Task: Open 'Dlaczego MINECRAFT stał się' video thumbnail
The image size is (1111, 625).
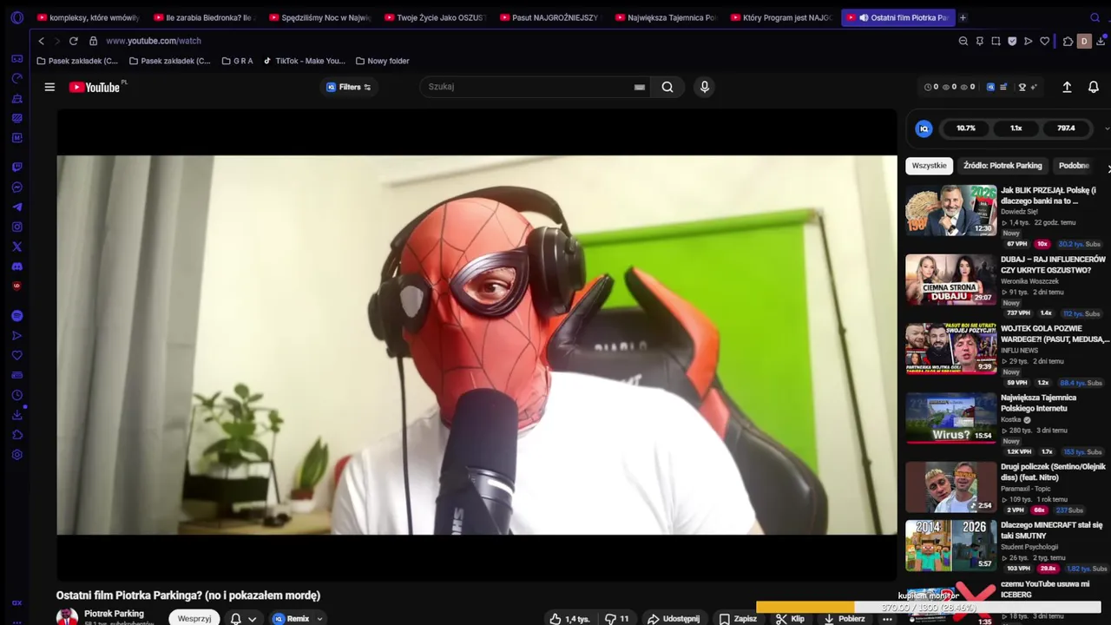Action: tap(951, 545)
